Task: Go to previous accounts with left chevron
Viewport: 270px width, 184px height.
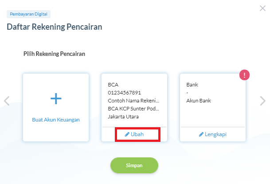Action: click(x=7, y=101)
